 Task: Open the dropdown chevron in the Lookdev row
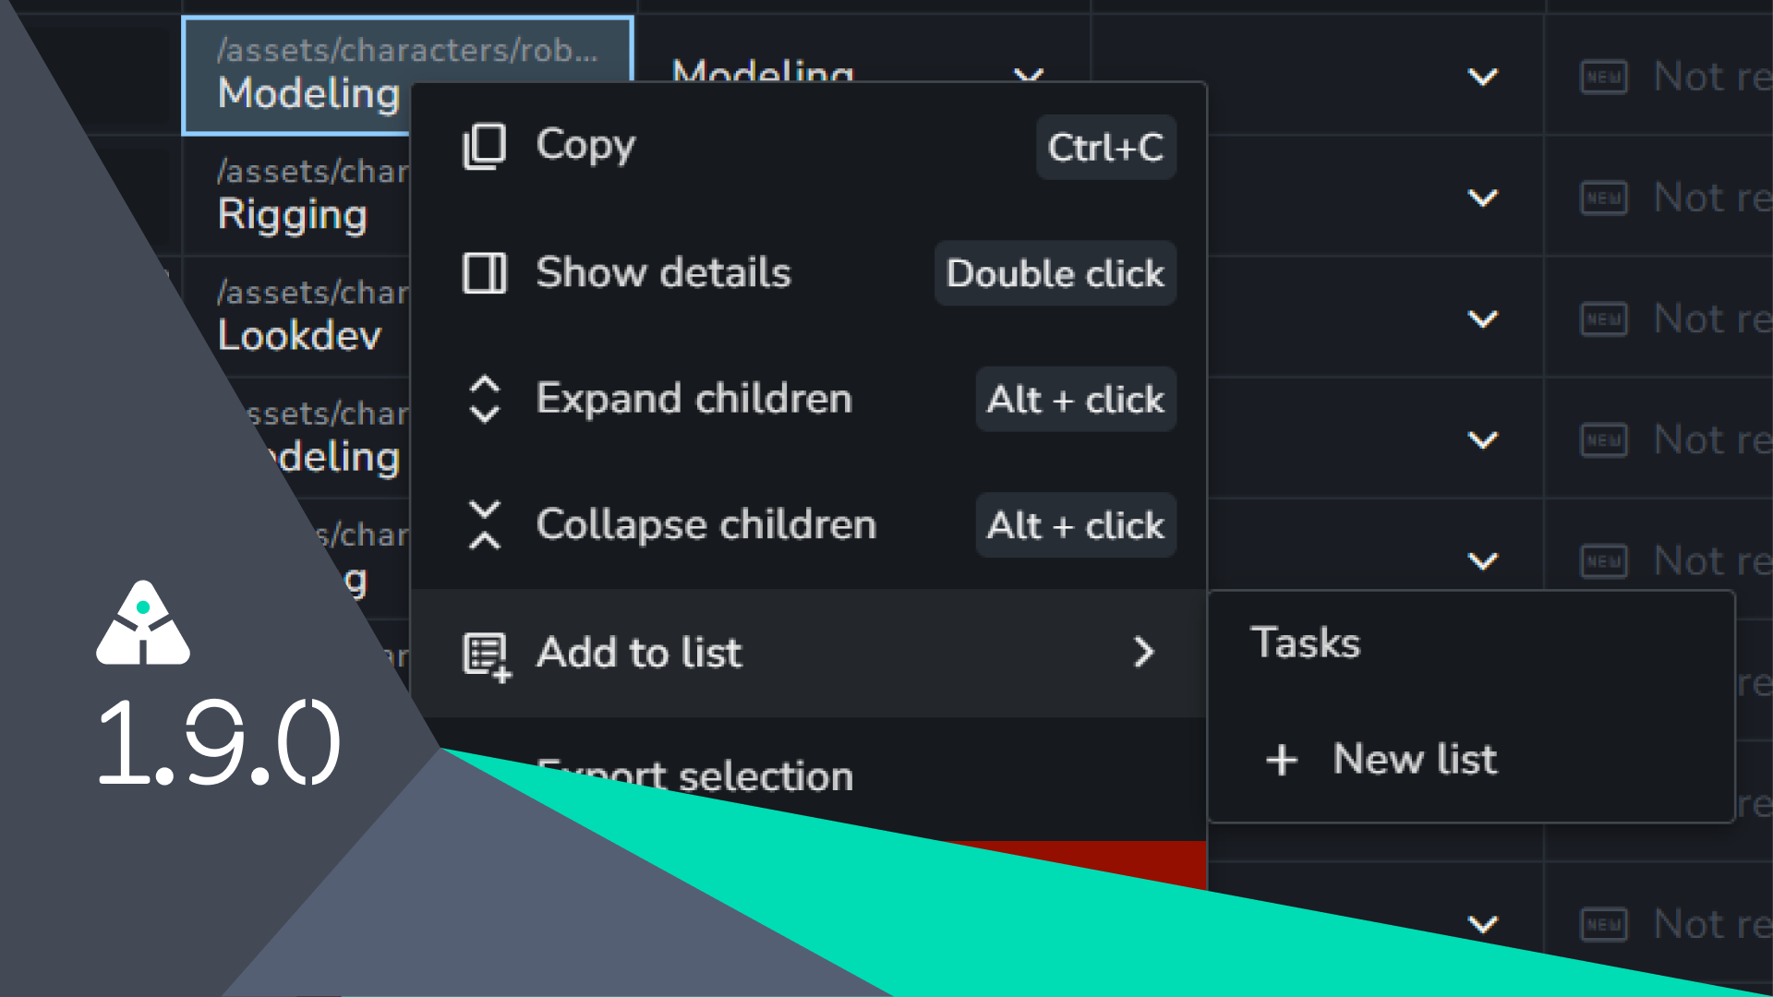click(1482, 319)
